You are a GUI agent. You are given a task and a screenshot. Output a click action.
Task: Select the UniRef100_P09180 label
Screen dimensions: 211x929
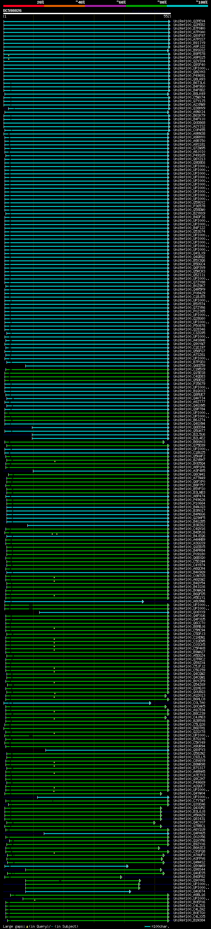pos(189,554)
